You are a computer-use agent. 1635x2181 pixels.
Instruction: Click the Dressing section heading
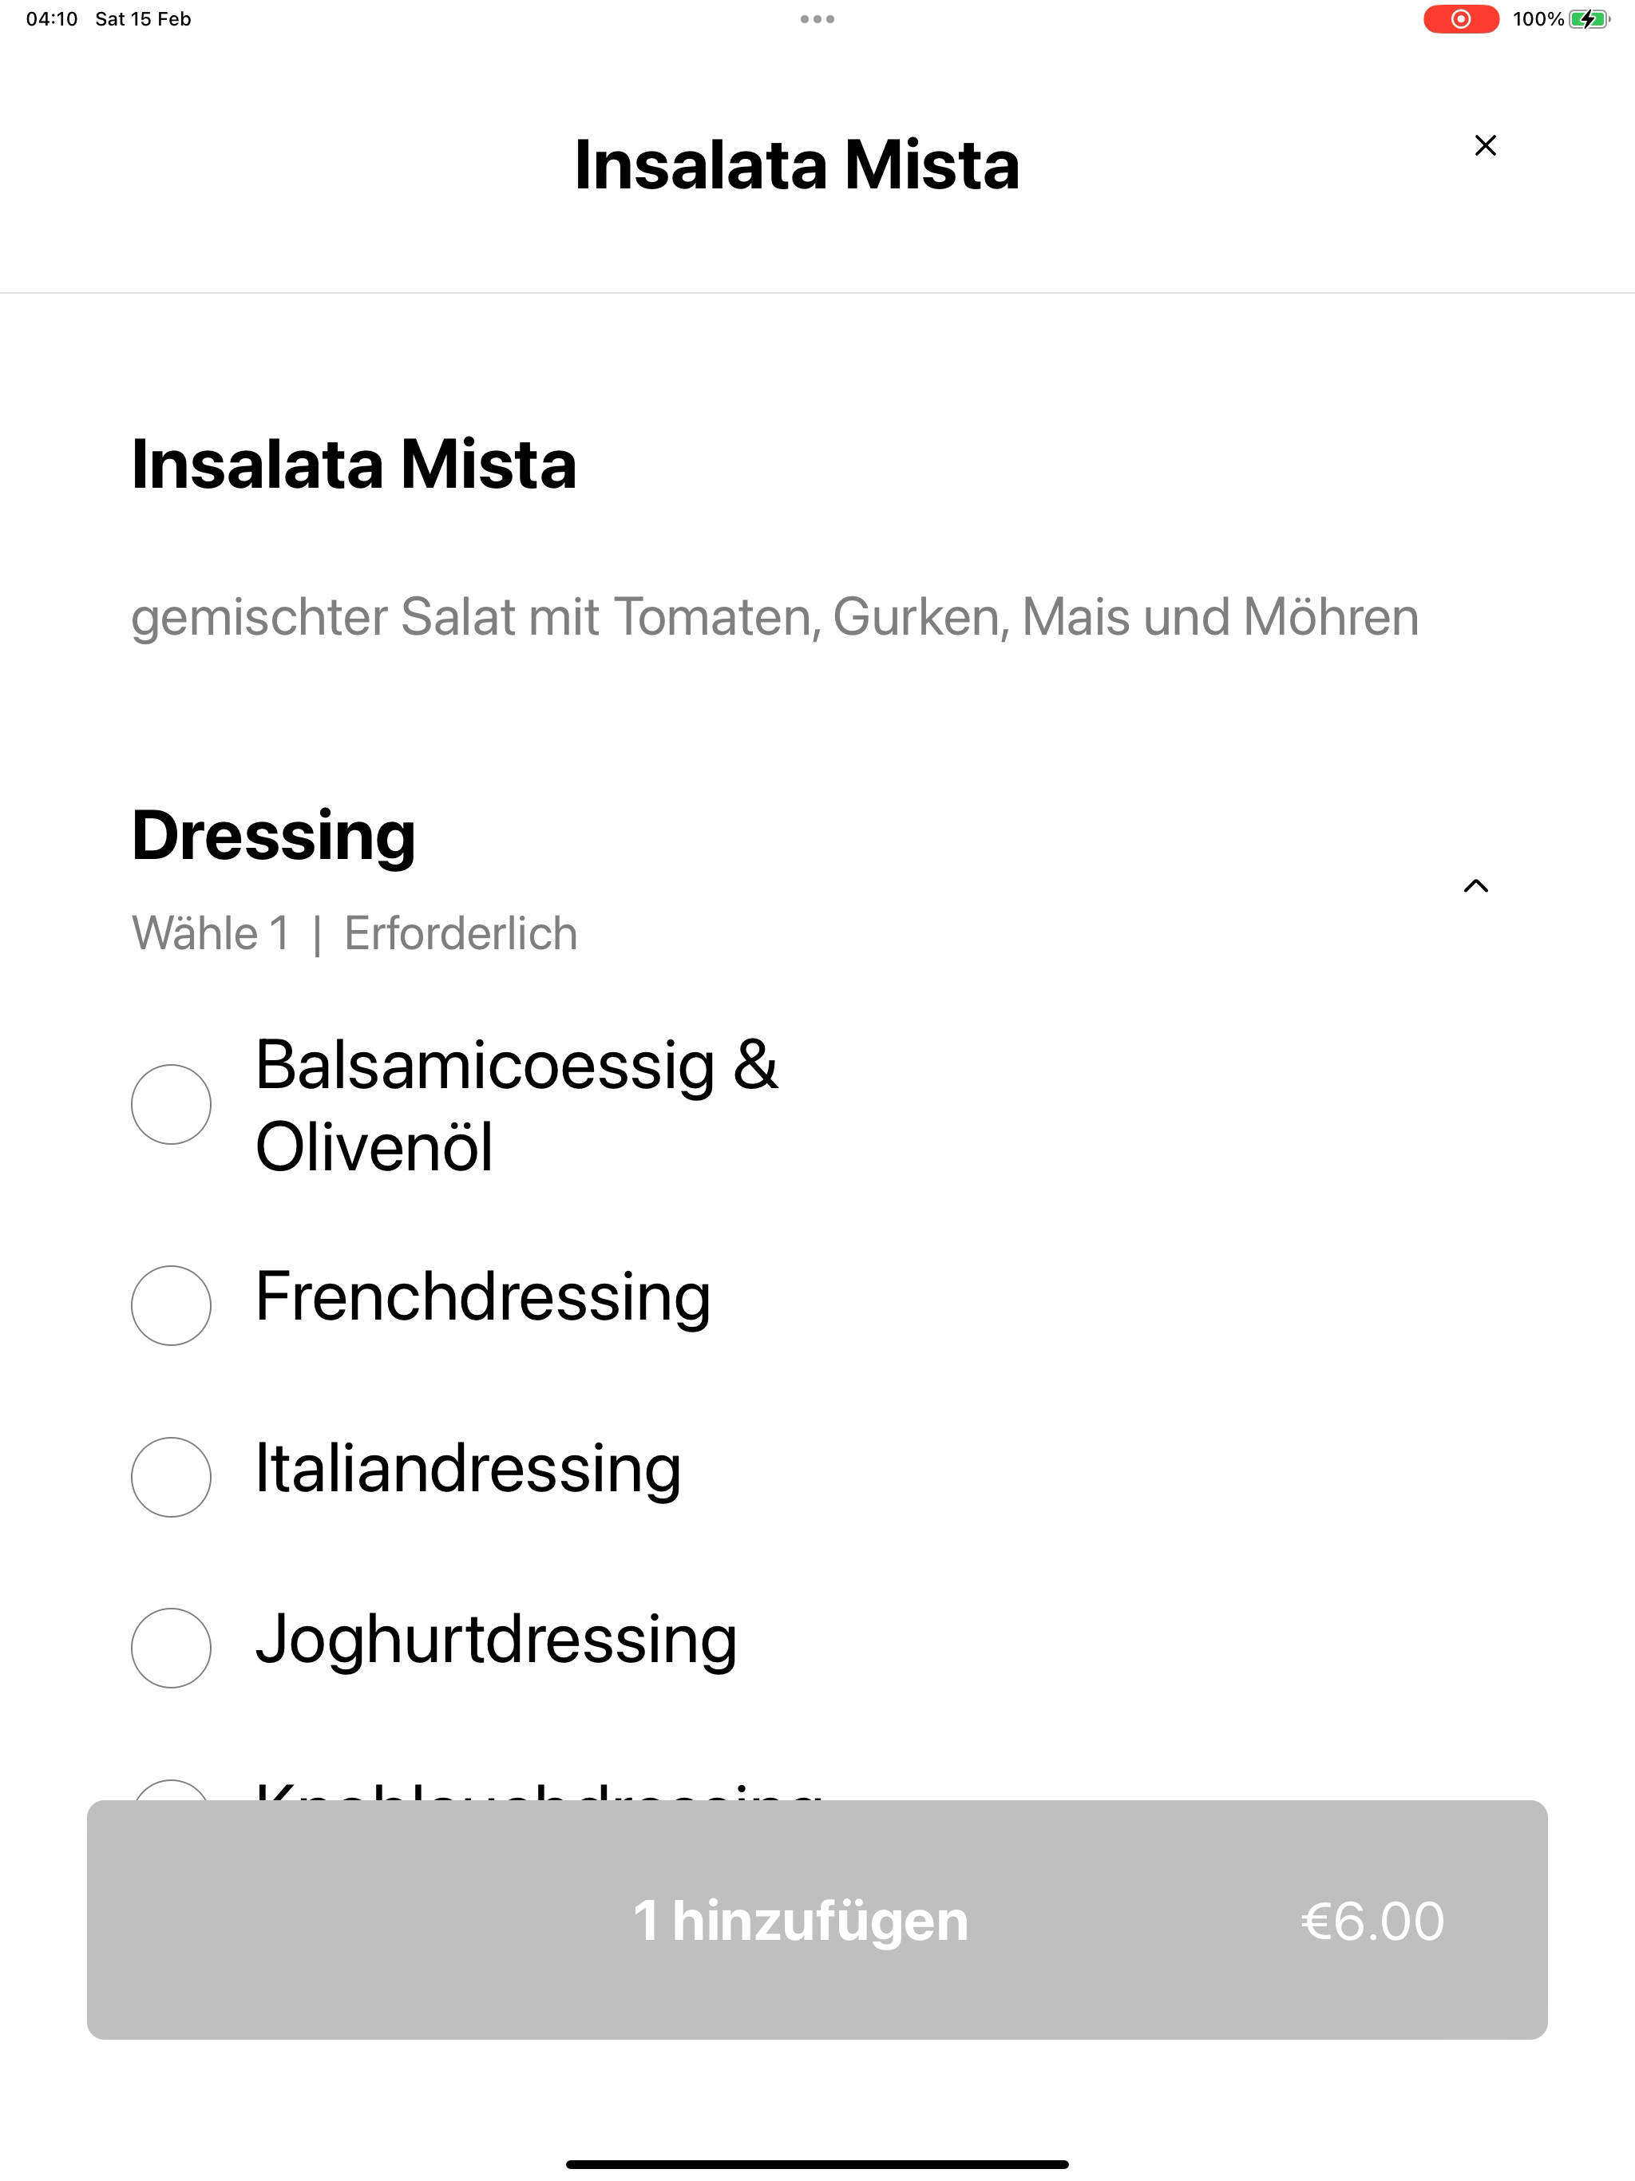[x=273, y=836]
